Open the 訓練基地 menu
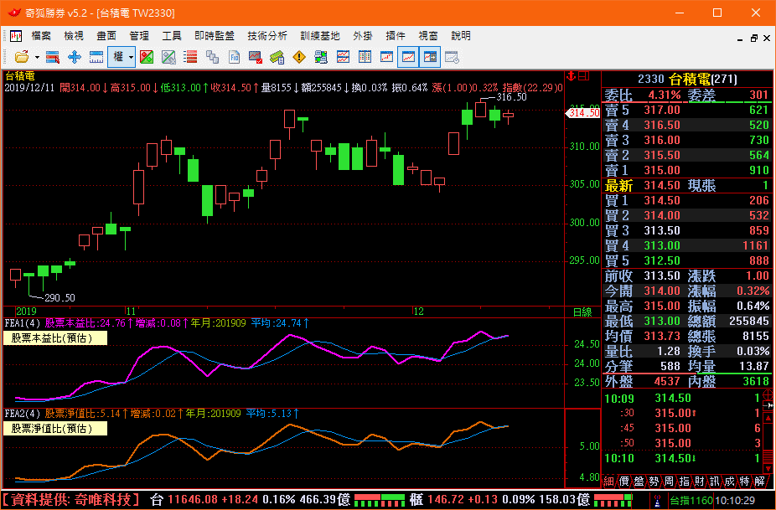The height and width of the screenshot is (510, 776). pyautogui.click(x=320, y=36)
